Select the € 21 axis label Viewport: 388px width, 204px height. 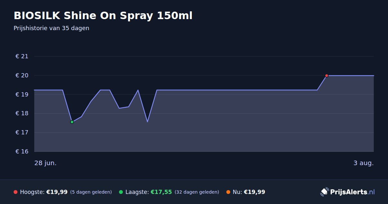click(22, 56)
